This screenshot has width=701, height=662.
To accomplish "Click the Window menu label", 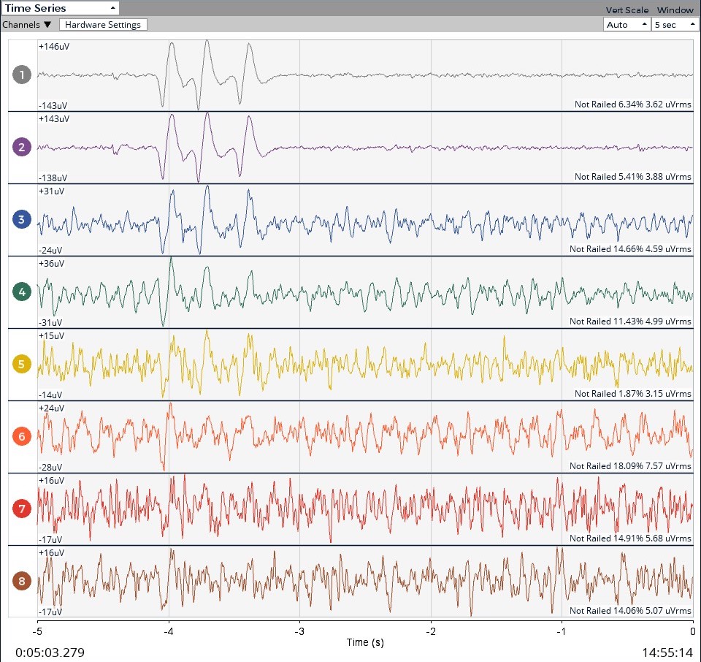I will click(675, 9).
